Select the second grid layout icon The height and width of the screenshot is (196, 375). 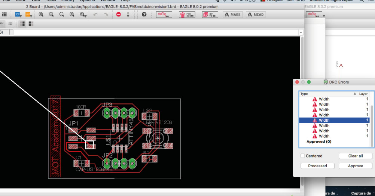click(31, 24)
